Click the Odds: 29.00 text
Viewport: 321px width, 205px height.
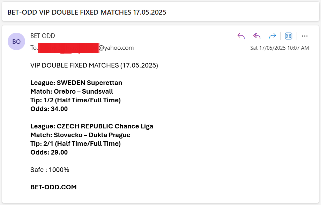(49, 152)
